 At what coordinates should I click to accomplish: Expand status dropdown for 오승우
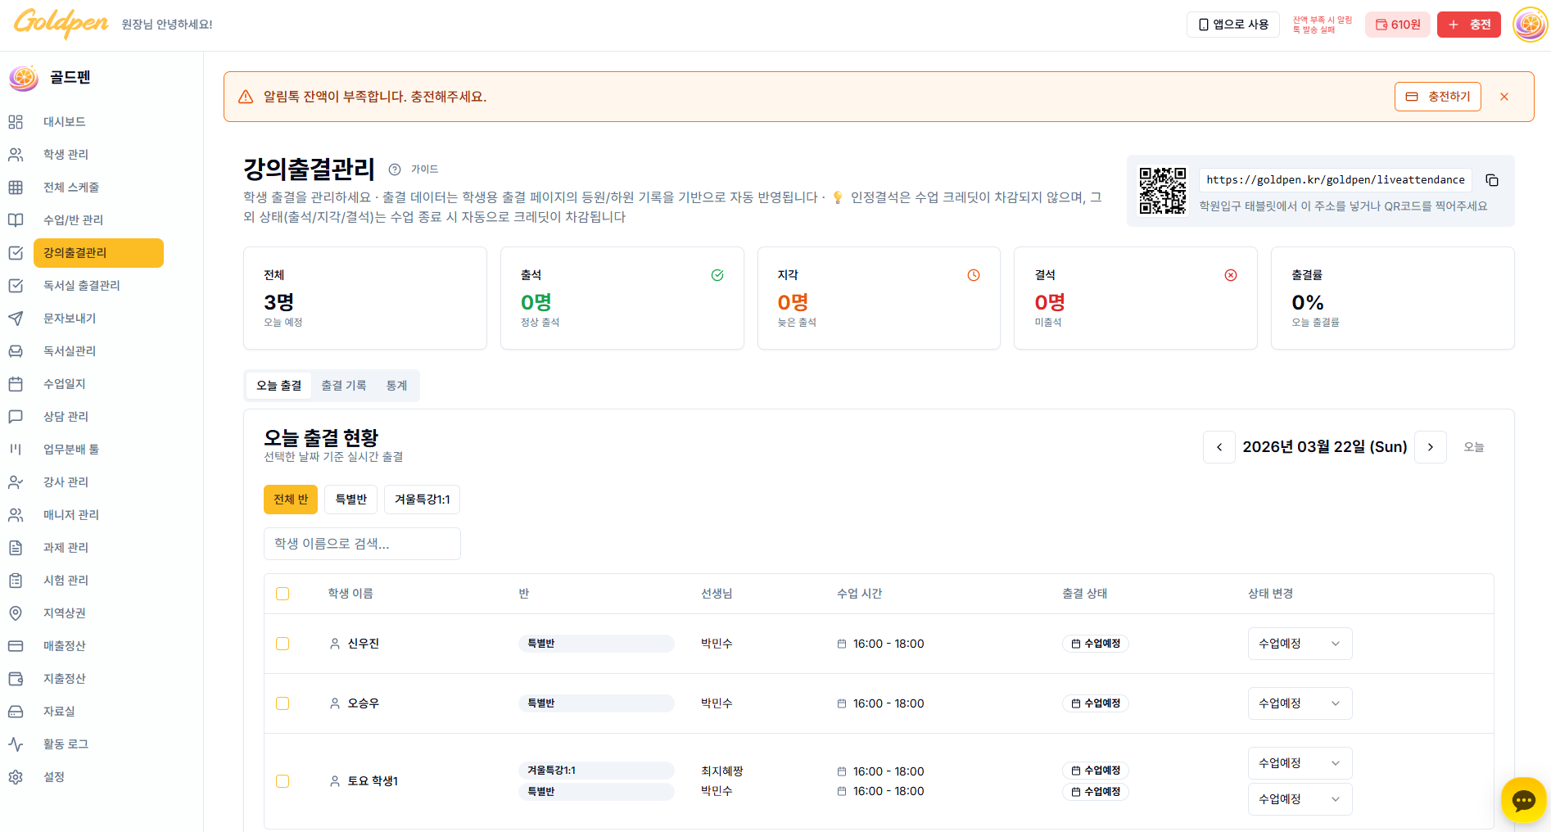coord(1300,703)
